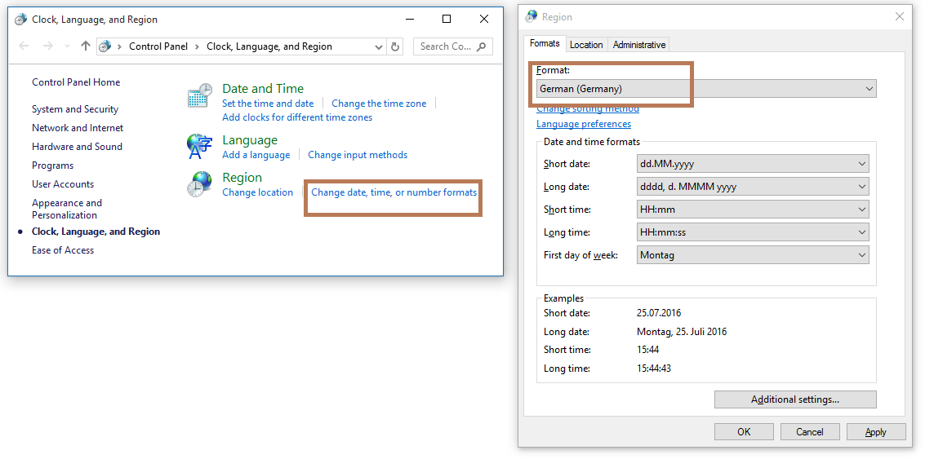Expand the address bar history dropdown
Image resolution: width=934 pixels, height=459 pixels.
379,47
